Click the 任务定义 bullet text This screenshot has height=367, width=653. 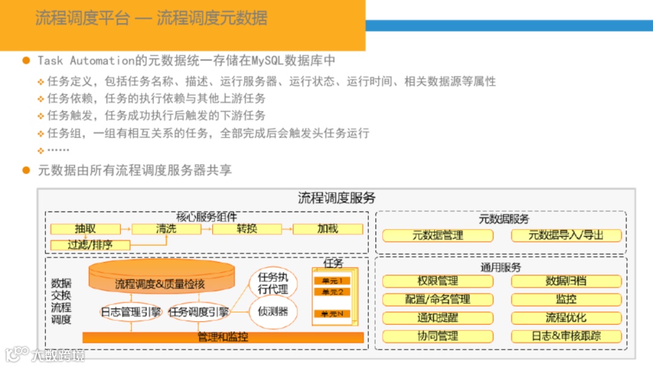271,81
